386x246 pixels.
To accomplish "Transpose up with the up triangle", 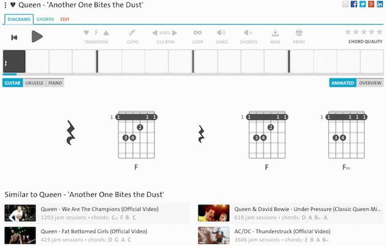I will coord(106,32).
